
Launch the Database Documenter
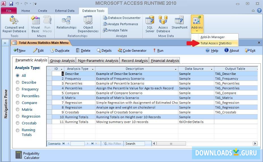pos(122,18)
